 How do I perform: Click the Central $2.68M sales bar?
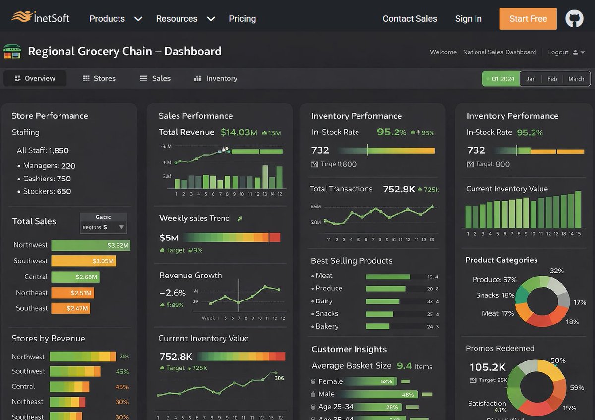(76, 277)
